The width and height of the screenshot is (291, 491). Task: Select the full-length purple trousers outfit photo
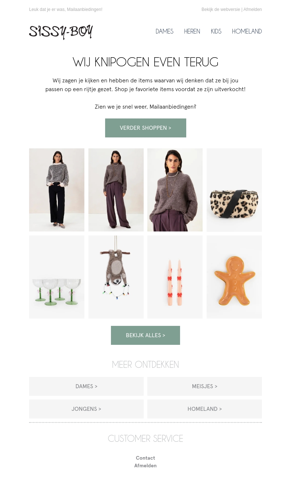click(x=116, y=190)
